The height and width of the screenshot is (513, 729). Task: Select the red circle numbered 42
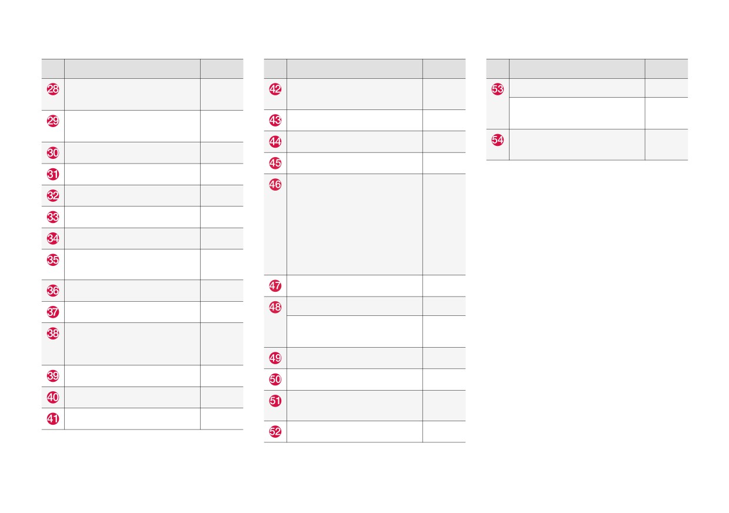click(x=275, y=89)
